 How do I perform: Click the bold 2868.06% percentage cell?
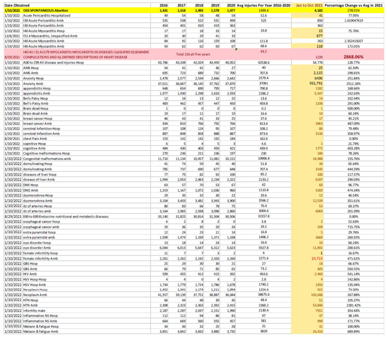[354, 57]
